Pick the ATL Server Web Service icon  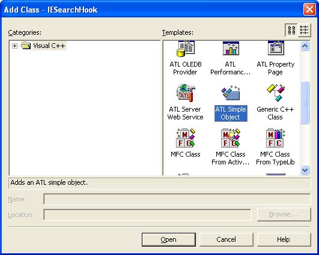[x=186, y=93]
